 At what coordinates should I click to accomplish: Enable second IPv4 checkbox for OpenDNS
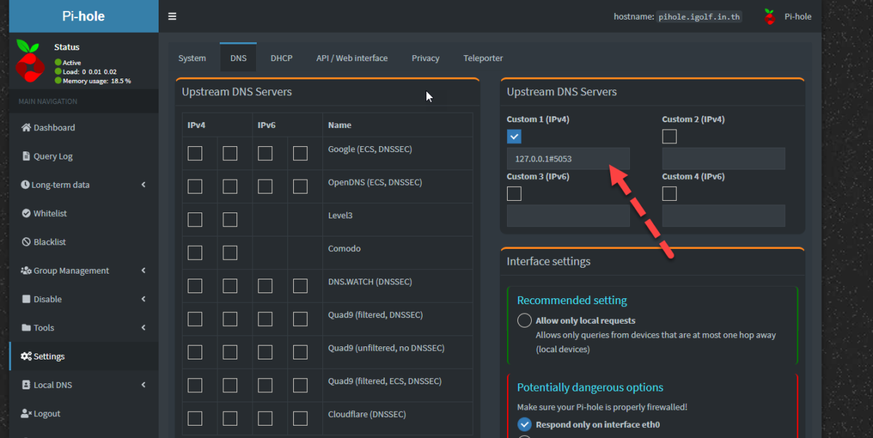(x=230, y=186)
